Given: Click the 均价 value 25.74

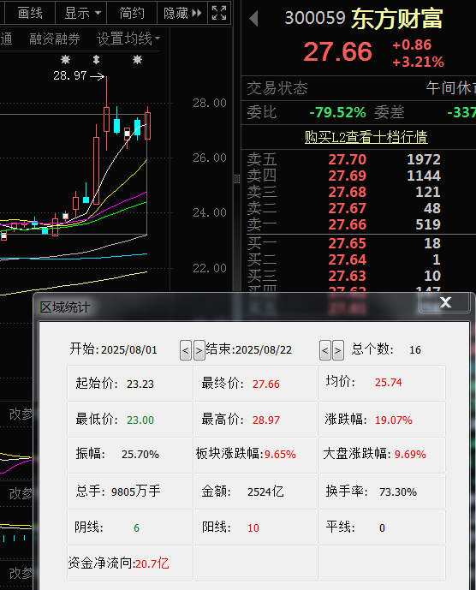Looking at the screenshot, I should [389, 382].
